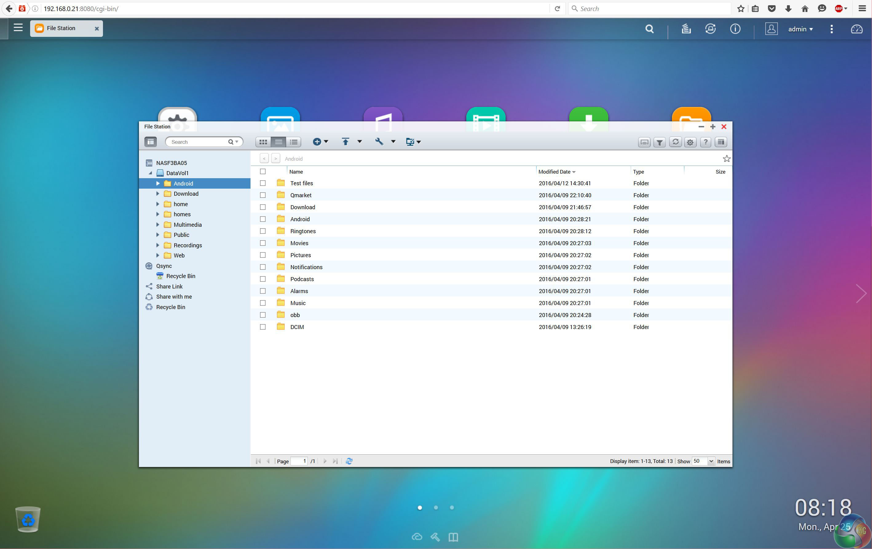The width and height of the screenshot is (872, 549).
Task: Open Share Link in sidebar
Action: coord(169,286)
